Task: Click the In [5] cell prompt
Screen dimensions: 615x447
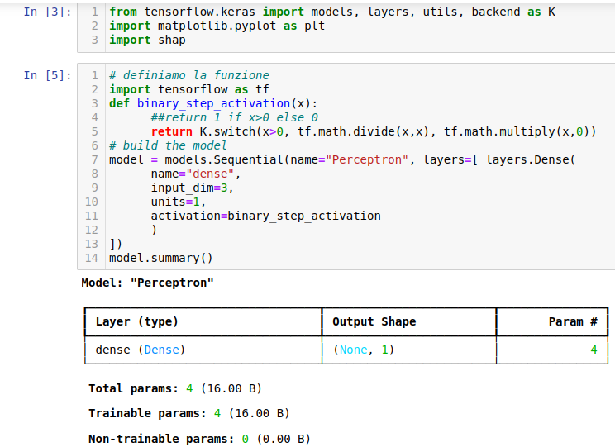Action: pos(47,75)
